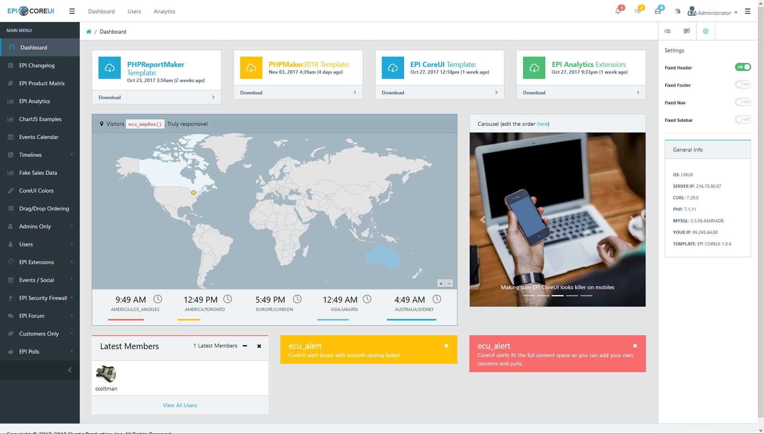
Task: Click Download under EPI CoreUI Template
Action: (x=440, y=93)
